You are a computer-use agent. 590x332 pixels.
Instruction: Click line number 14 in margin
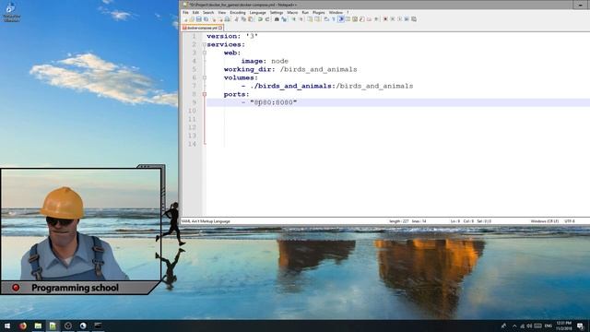click(192, 144)
